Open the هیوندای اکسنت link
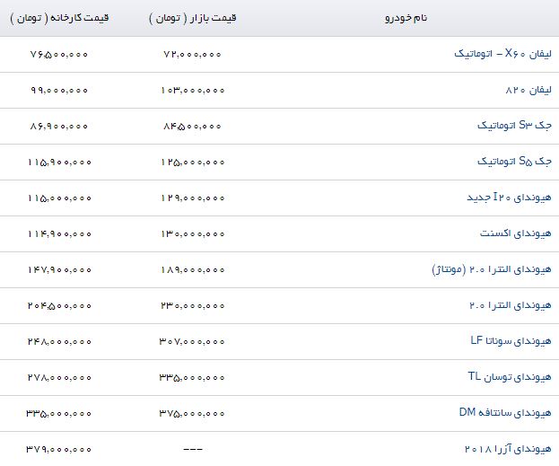This screenshot has width=559, height=466. coord(516,233)
